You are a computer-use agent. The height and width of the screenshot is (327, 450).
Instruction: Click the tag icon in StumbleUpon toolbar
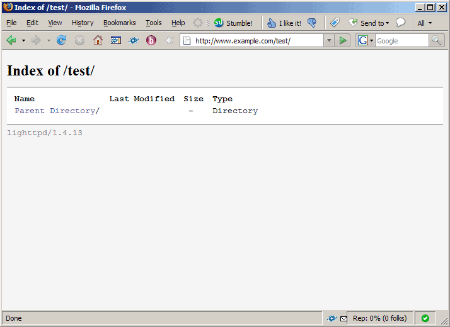(335, 23)
